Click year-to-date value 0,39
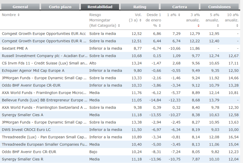This screenshot has height=163, width=243. [157, 107]
